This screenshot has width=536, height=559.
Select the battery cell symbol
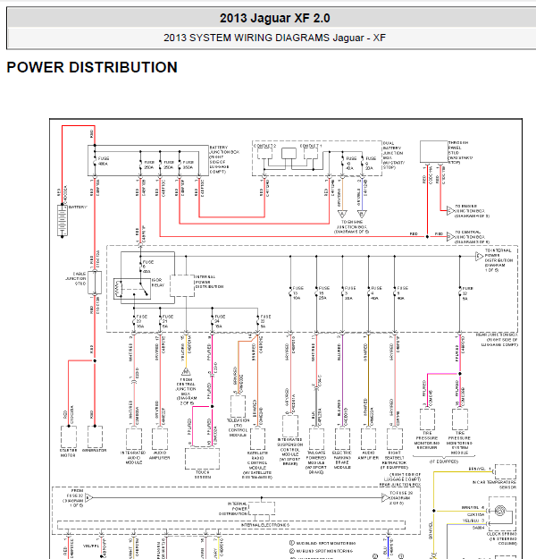(x=63, y=221)
